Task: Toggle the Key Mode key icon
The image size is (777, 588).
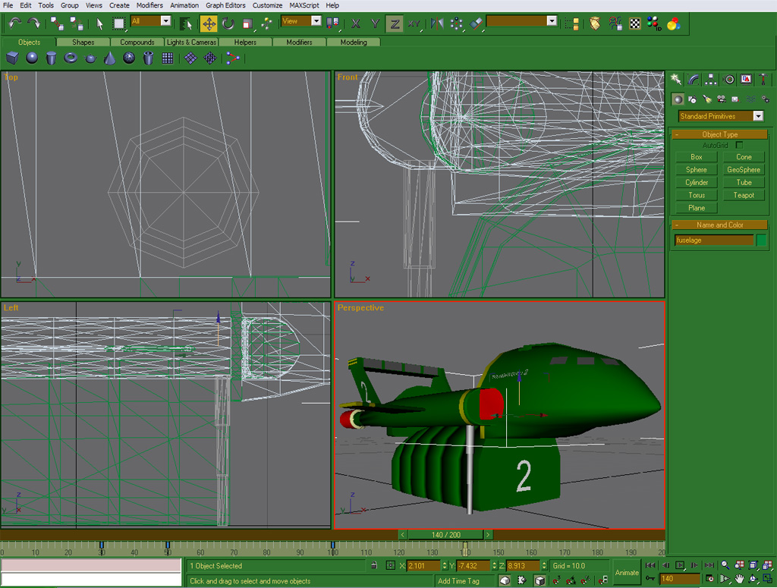Action: point(650,579)
